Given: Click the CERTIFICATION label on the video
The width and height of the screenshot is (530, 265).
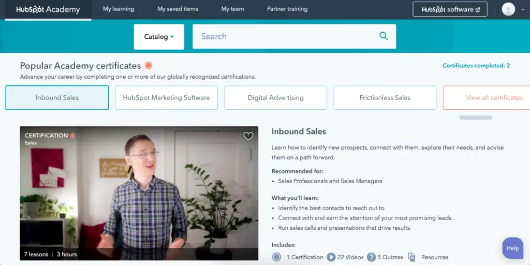Looking at the screenshot, I should pyautogui.click(x=46, y=135).
